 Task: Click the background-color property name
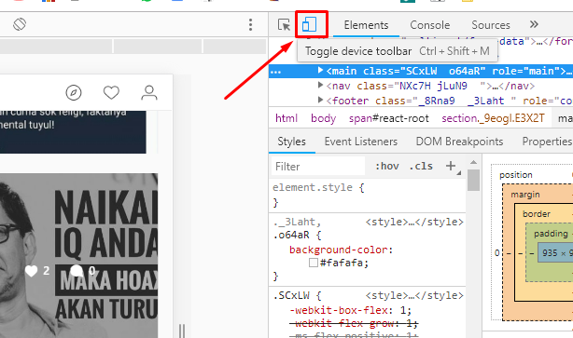(x=339, y=250)
